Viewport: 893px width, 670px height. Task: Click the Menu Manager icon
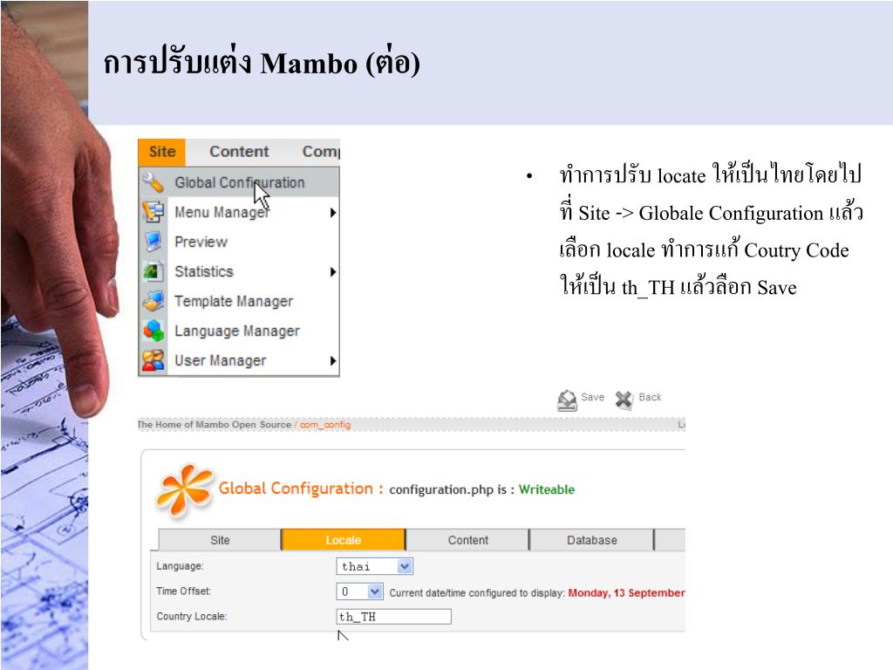click(x=153, y=212)
